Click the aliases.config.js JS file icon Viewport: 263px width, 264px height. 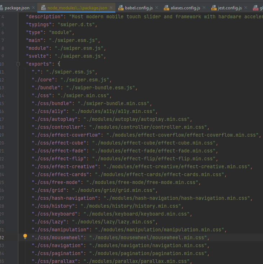point(166,8)
